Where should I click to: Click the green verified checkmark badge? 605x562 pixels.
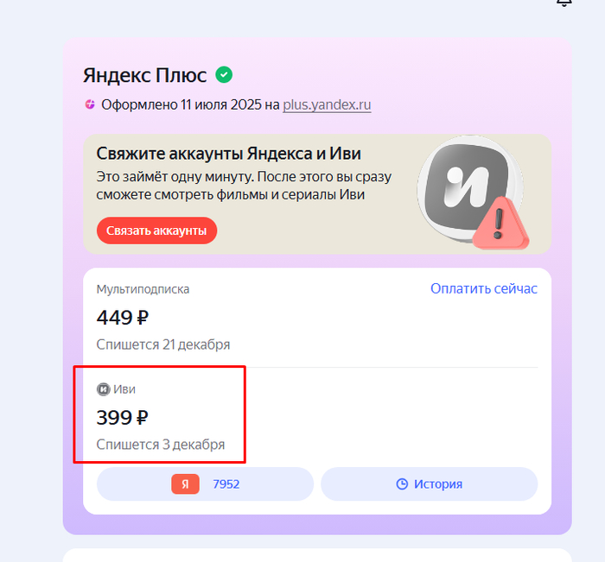pos(224,75)
